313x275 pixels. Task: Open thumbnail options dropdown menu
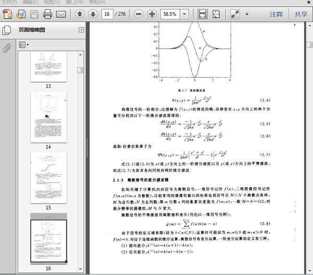pos(24,45)
